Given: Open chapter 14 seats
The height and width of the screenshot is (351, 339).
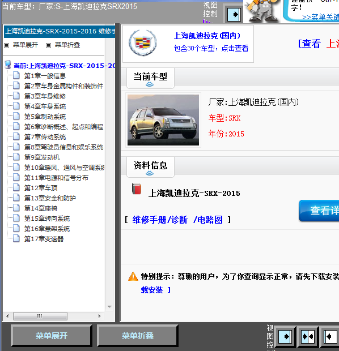Looking at the screenshot, I should tap(41, 208).
